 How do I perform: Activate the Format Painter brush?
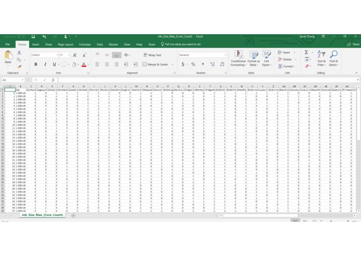19,66
